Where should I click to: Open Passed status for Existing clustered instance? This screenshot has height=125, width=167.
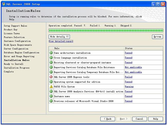128,62
